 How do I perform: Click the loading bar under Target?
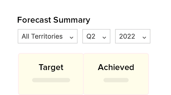(51, 80)
